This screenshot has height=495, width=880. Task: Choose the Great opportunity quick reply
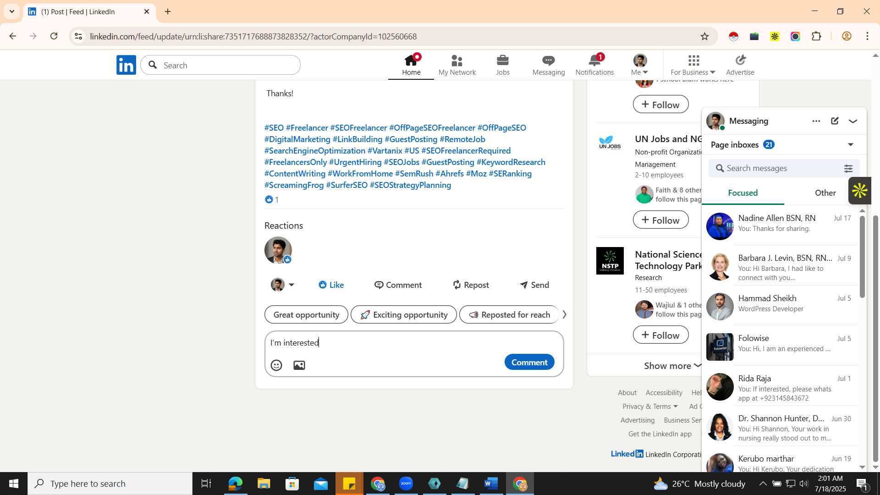(x=306, y=315)
